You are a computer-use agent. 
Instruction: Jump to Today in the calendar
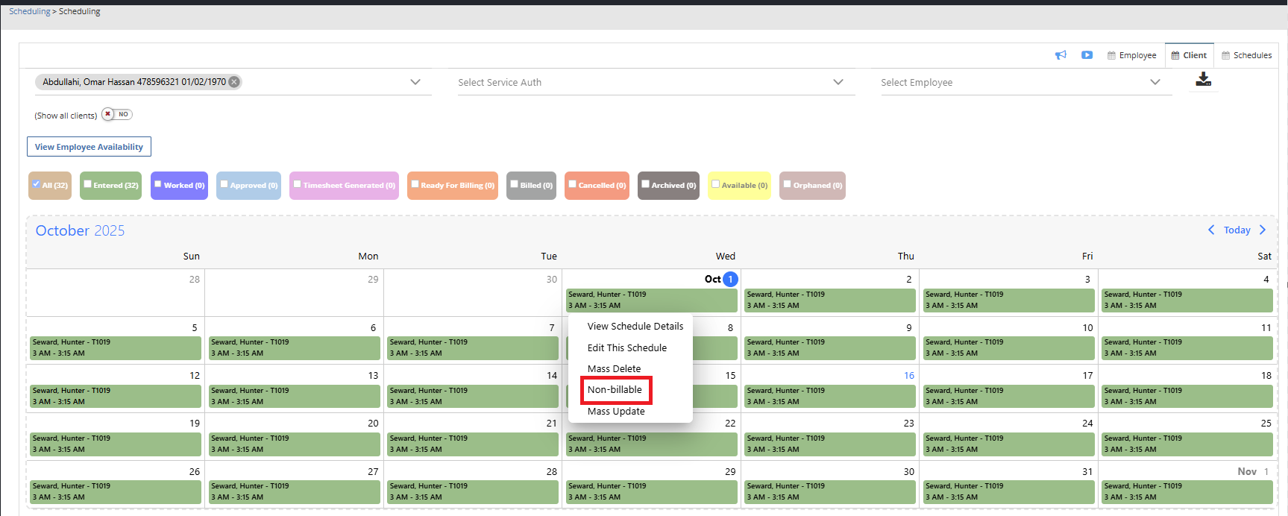tap(1237, 230)
